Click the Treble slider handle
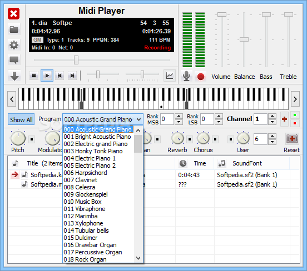This screenshot has height=271, width=307. click(x=289, y=14)
